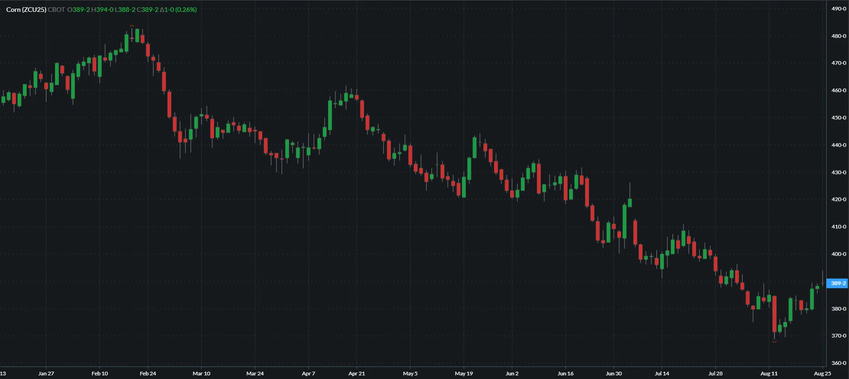The image size is (849, 379).
Task: Click the O389-2 open value in header
Action: click(x=79, y=10)
